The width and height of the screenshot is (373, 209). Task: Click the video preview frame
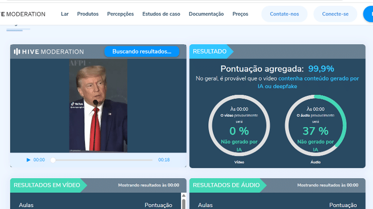point(98,105)
